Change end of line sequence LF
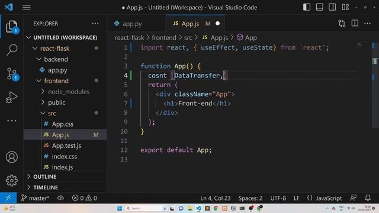The width and height of the screenshot is (379, 213). 297,198
